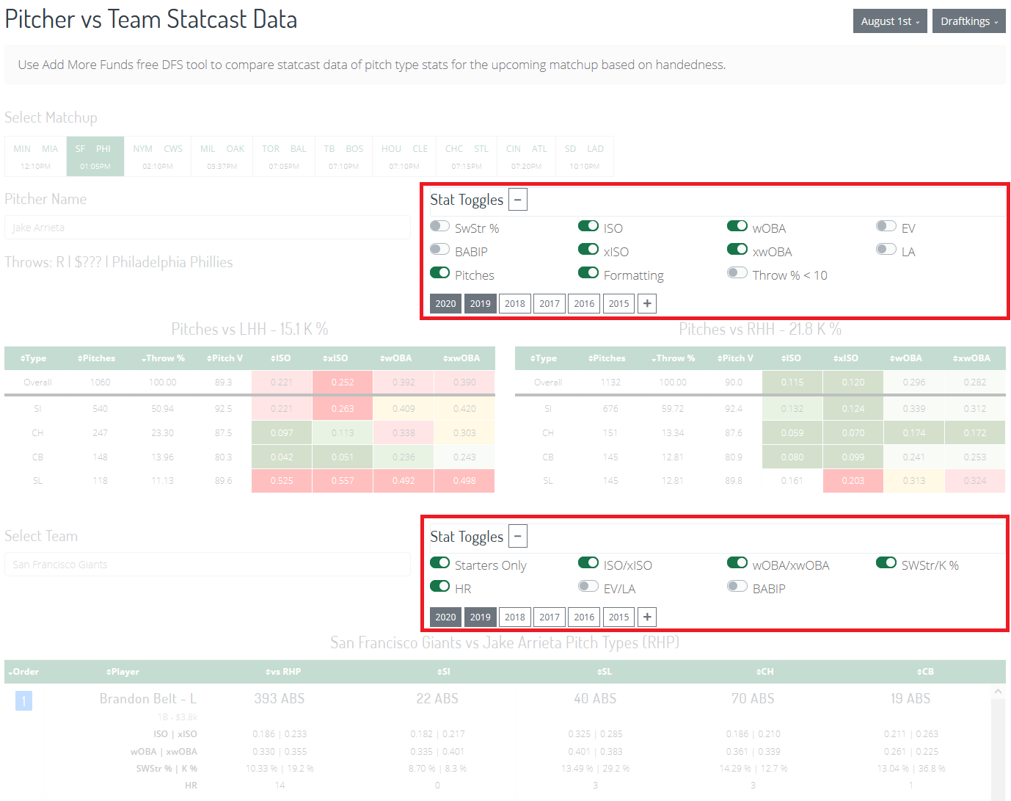Add another year in team toggles
Viewport: 1011px width, 801px height.
coord(646,617)
